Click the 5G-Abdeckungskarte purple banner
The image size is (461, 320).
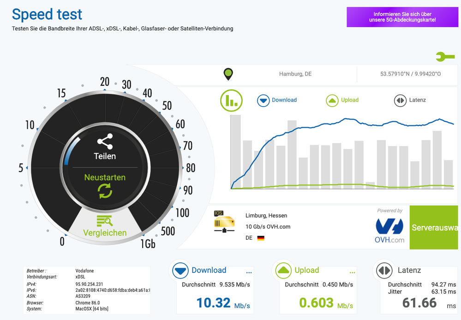click(x=402, y=17)
